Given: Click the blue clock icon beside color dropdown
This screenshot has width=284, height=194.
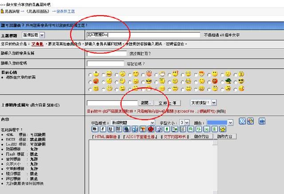Looking at the screenshot, I should point(242,121).
